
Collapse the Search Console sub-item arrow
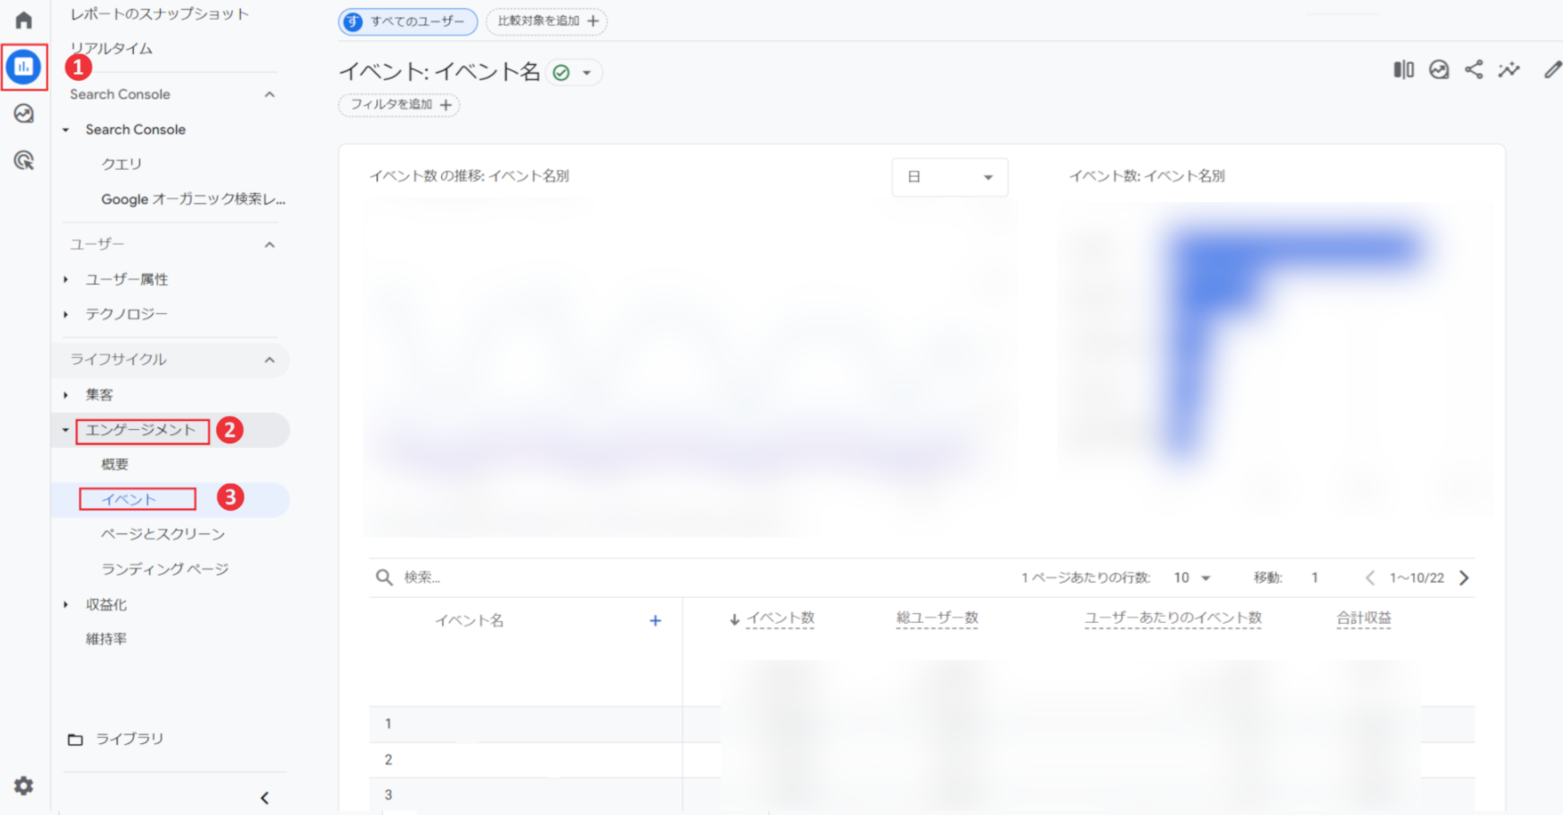coord(66,129)
